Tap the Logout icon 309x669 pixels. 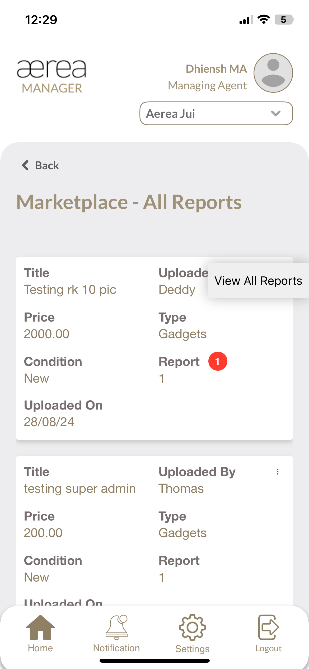click(268, 627)
